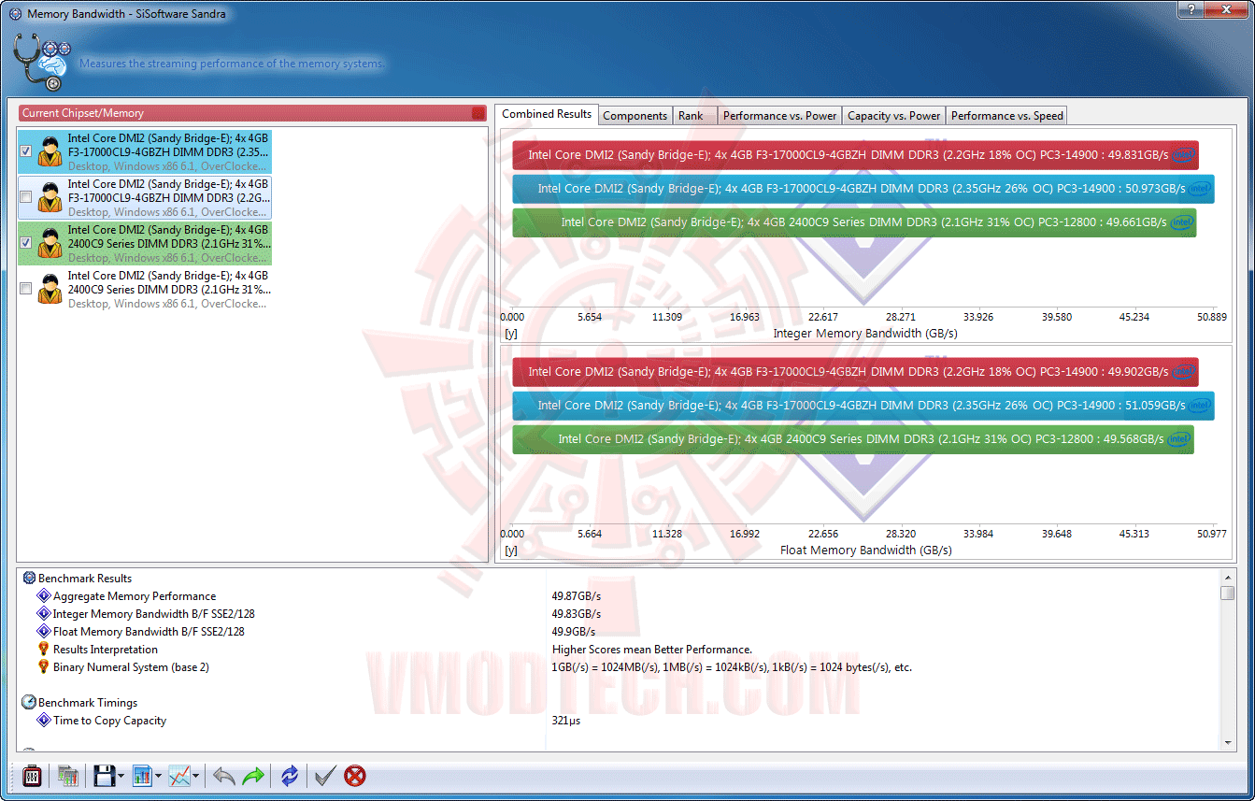Click Intel logo on the 51.059GB/s bar
Image resolution: width=1255 pixels, height=801 pixels.
pos(1201,406)
